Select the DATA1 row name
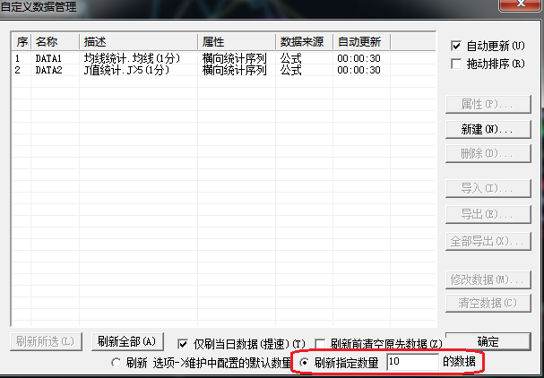Screen dimensions: 544x378 pyautogui.click(x=48, y=58)
